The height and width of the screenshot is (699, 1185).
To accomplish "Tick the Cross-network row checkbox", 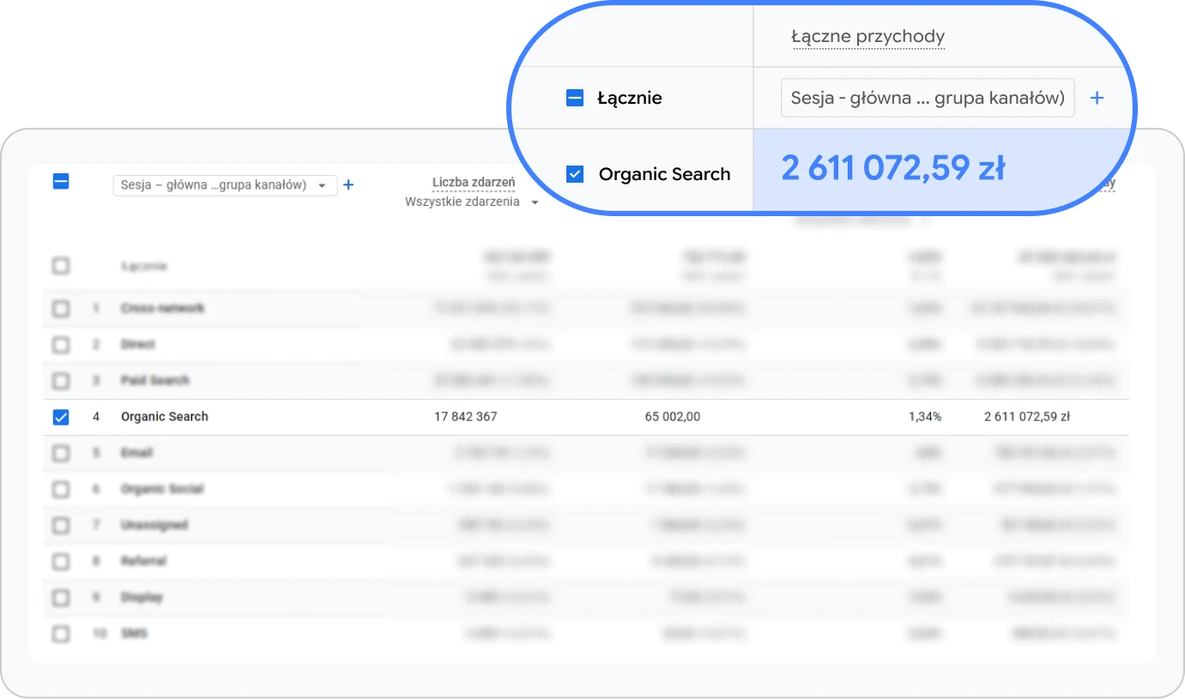I will (x=61, y=308).
